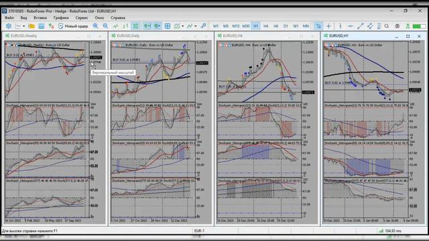Draw a vertical line tool
The width and height of the screenshot is (429, 241).
(341, 26)
